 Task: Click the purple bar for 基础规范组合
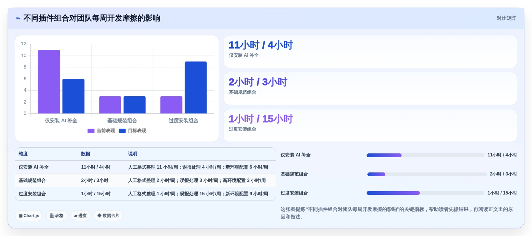110,105
